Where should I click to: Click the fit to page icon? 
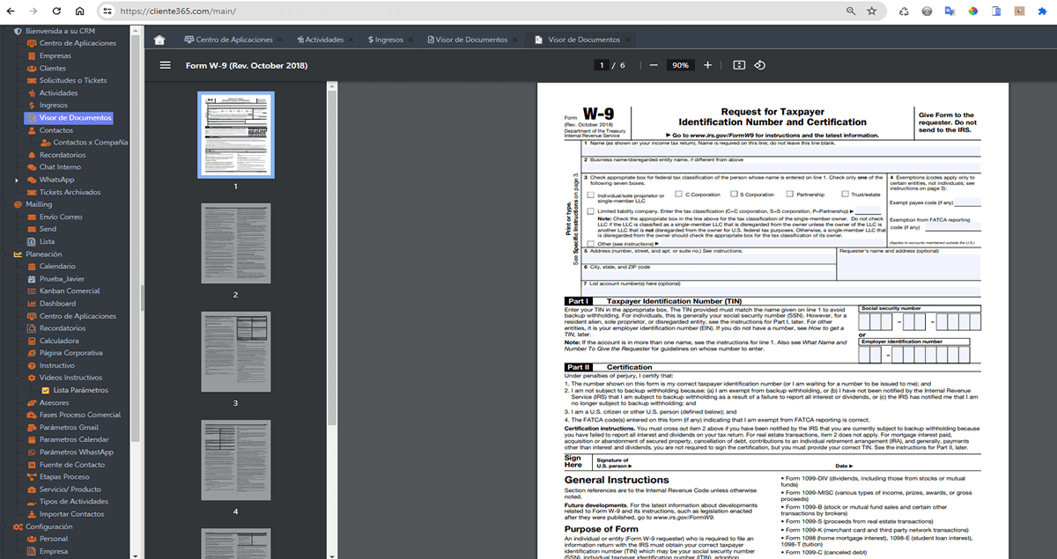click(x=739, y=65)
